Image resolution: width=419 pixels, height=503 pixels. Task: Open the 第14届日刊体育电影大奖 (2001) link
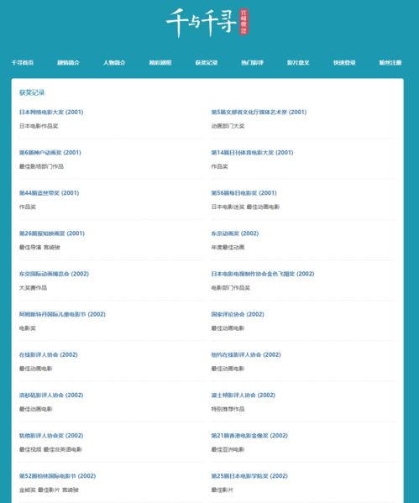click(252, 152)
